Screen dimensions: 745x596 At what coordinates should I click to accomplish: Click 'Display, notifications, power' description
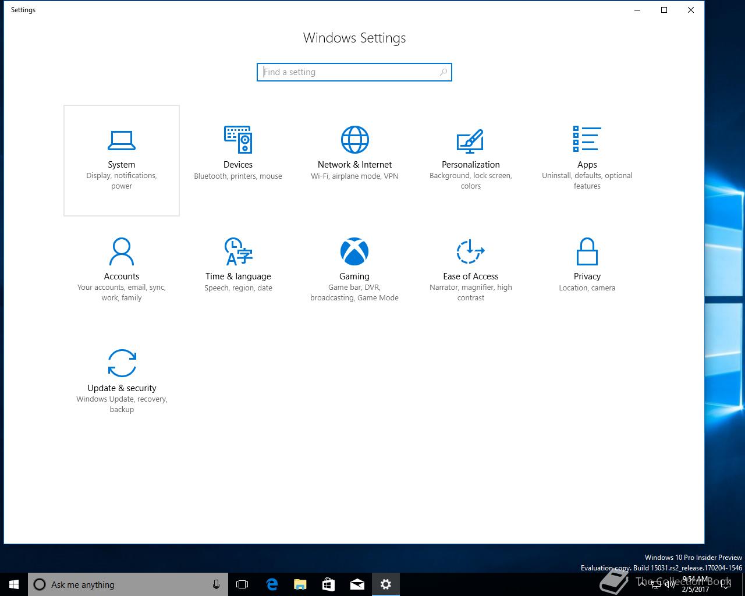(x=122, y=181)
